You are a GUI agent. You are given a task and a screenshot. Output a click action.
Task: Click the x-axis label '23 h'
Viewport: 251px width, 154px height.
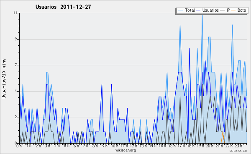238,146
